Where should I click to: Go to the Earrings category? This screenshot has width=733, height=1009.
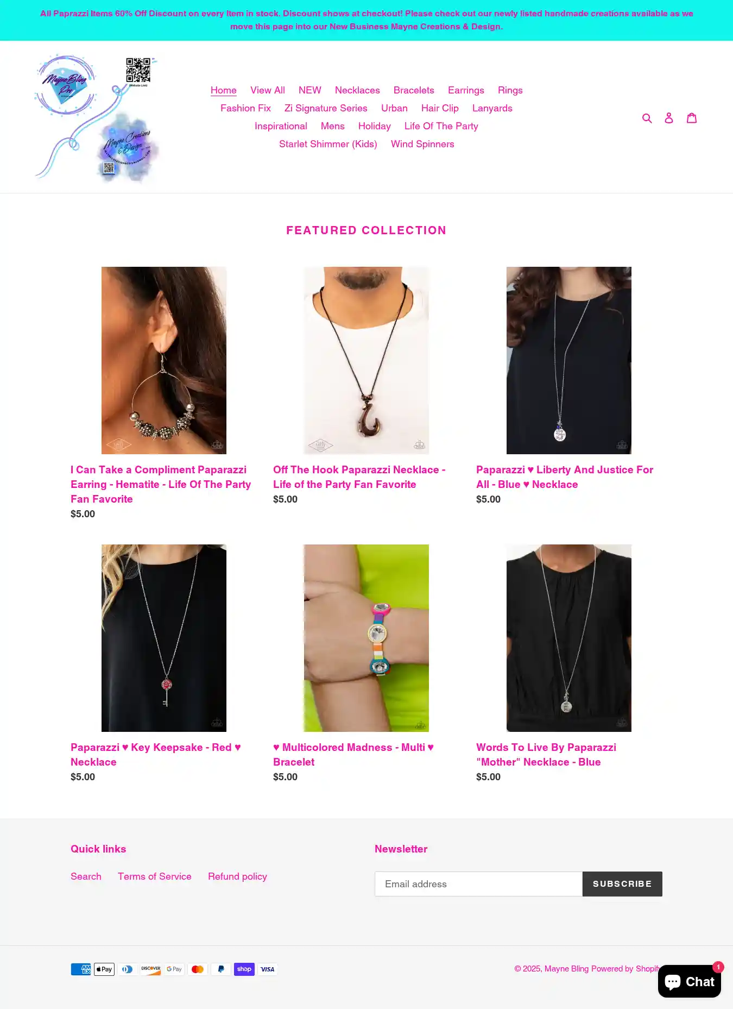tap(466, 90)
